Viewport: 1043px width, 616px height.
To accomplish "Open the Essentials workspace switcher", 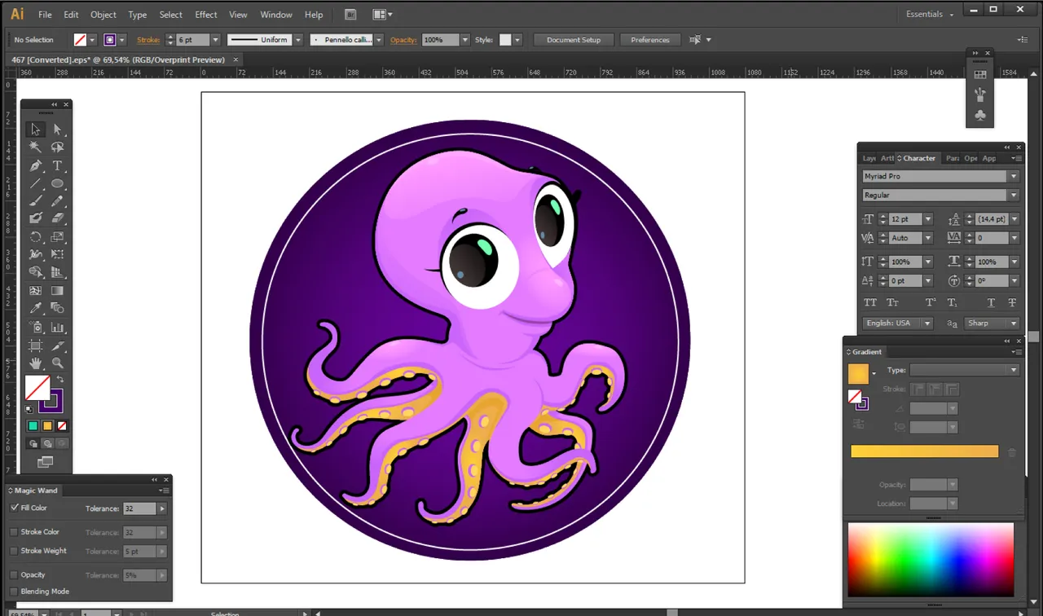I will point(929,14).
